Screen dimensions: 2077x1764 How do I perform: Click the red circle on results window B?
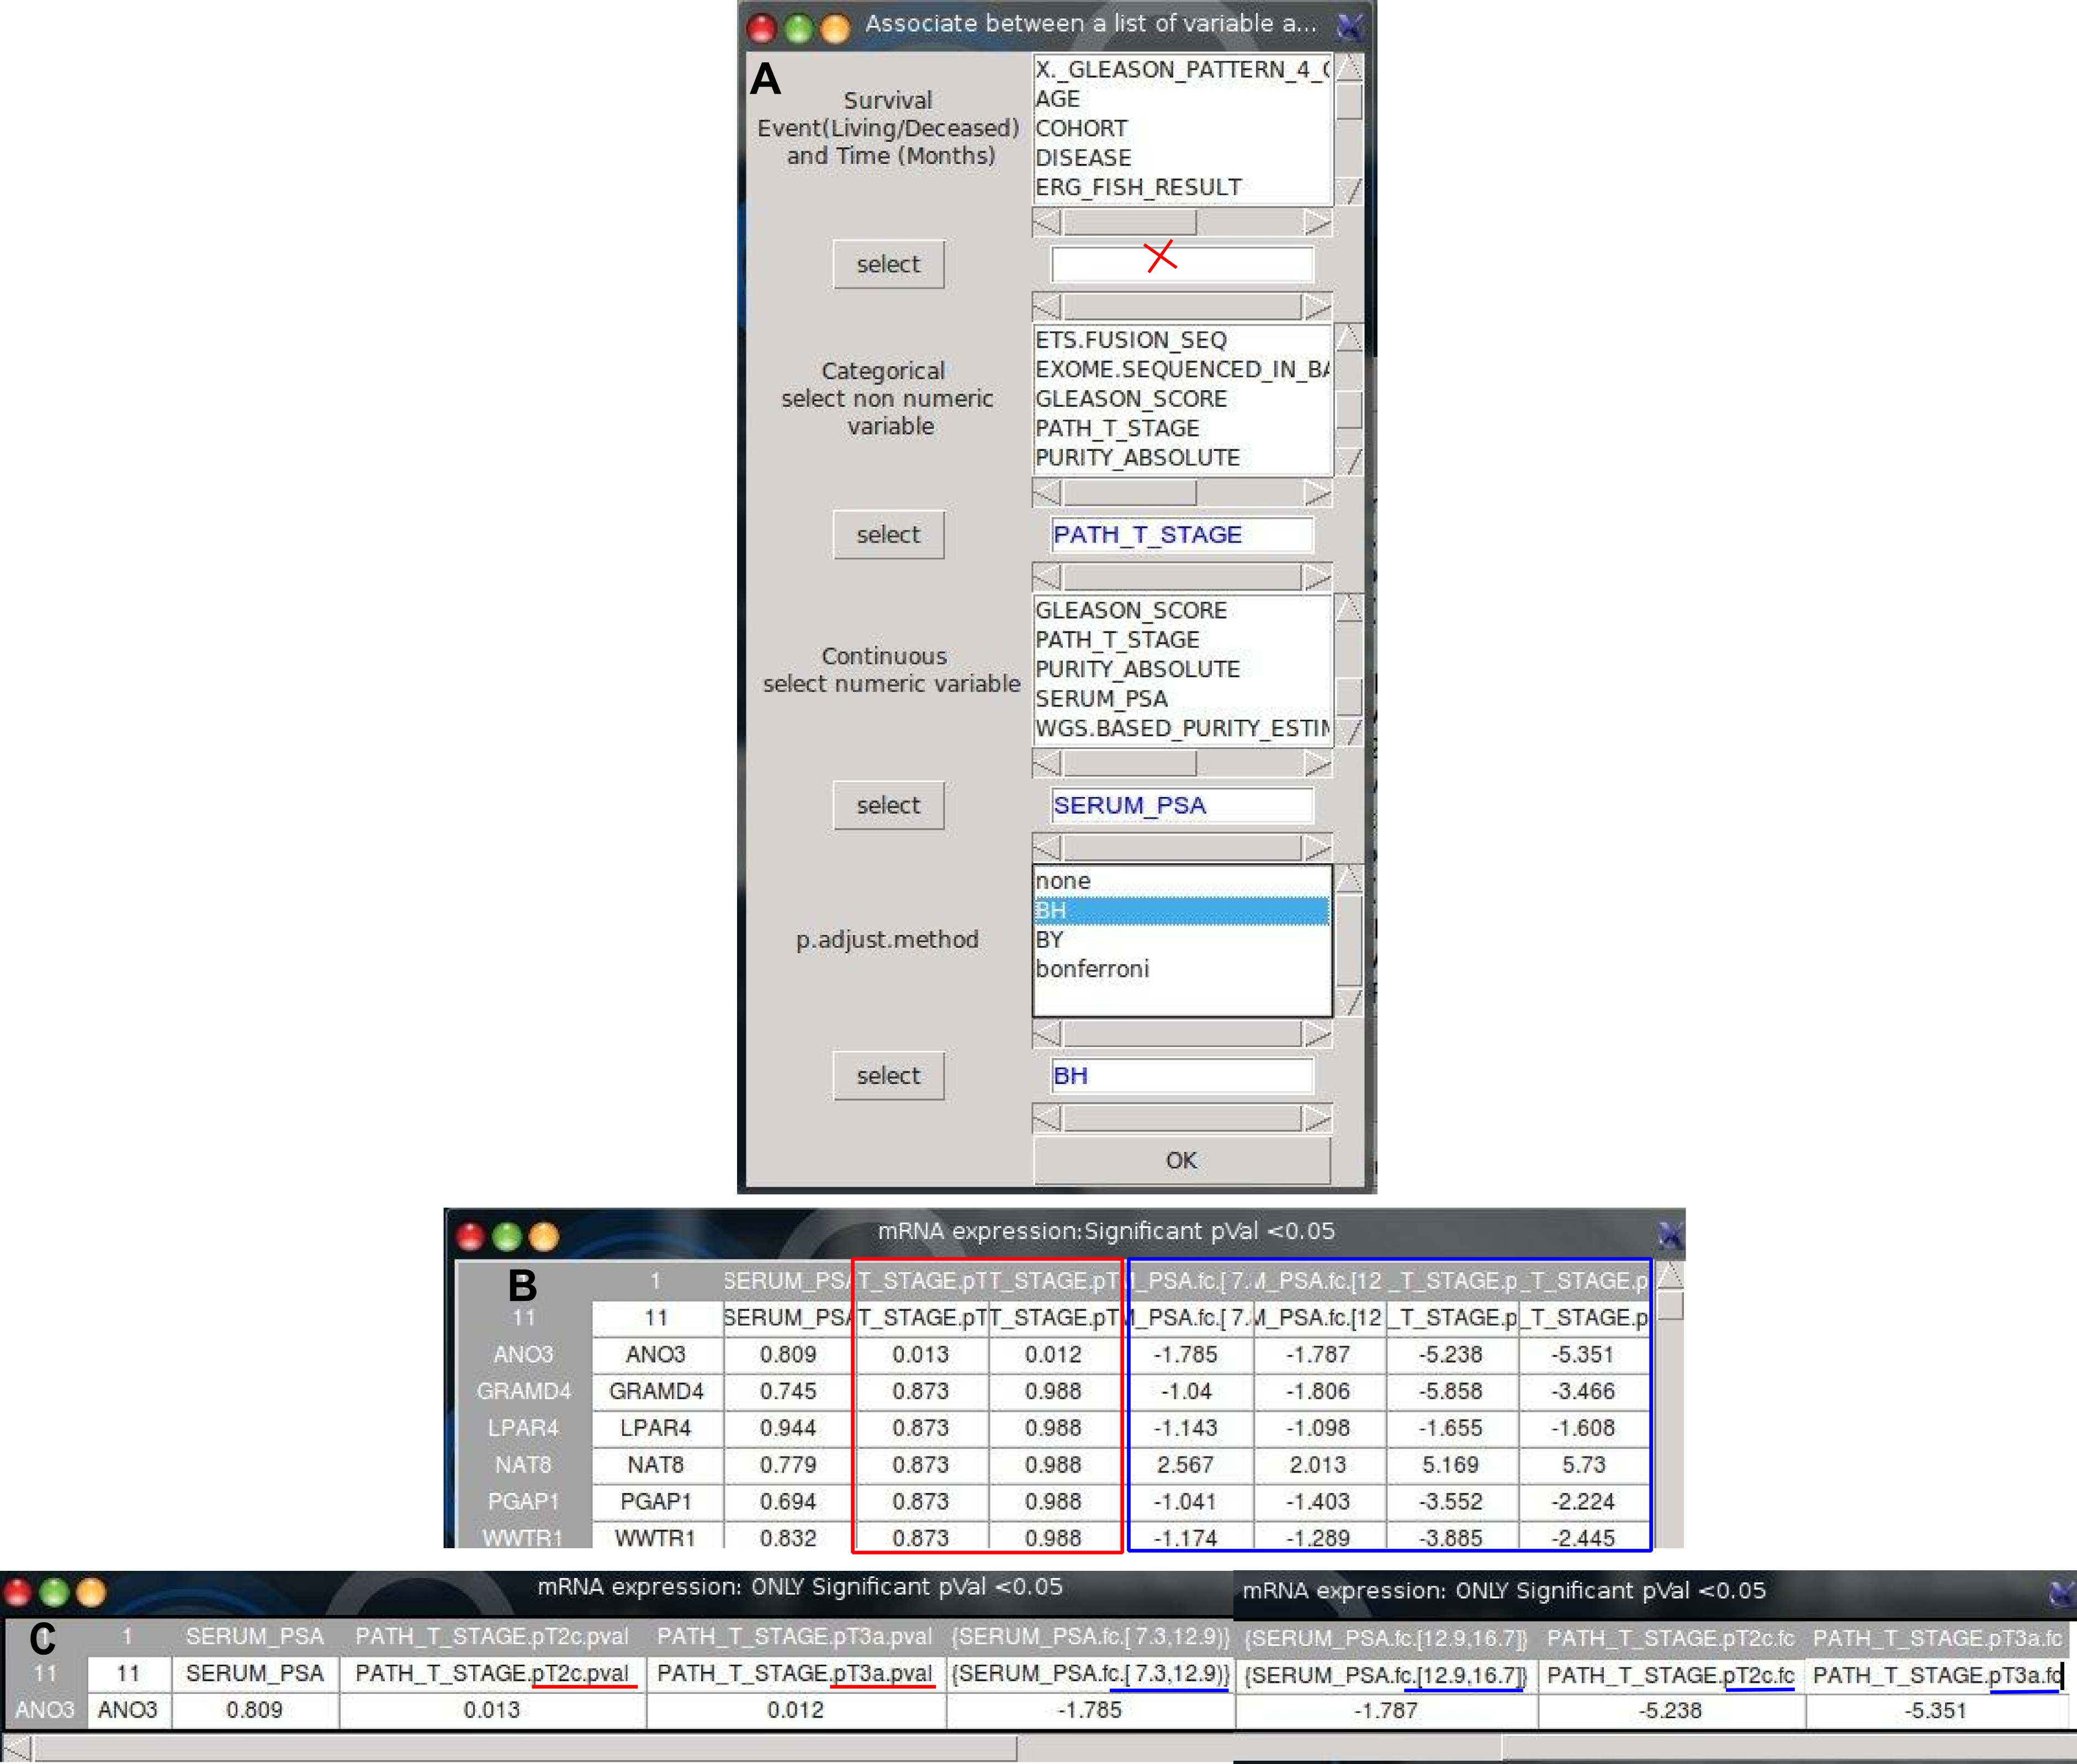tap(470, 1237)
